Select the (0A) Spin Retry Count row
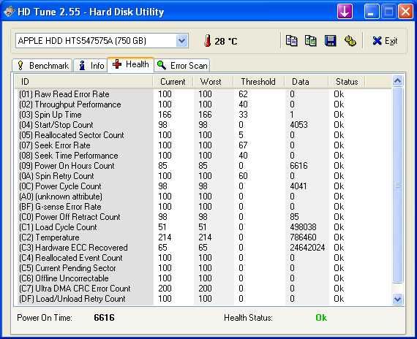The height and width of the screenshot is (339, 417). click(x=203, y=176)
